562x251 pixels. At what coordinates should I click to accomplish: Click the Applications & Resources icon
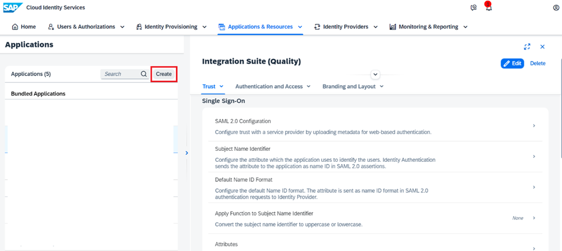point(222,27)
